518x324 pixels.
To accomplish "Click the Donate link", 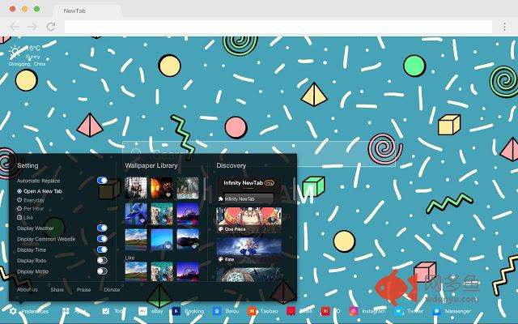I will tap(112, 289).
